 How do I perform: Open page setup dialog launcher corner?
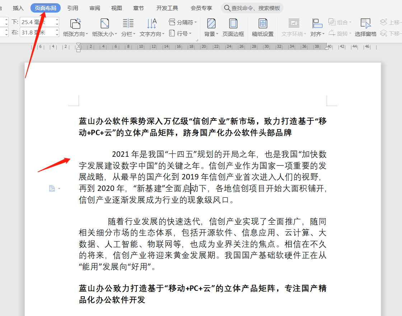point(197,40)
